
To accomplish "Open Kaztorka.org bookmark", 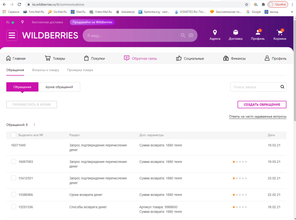I will [154, 12].
